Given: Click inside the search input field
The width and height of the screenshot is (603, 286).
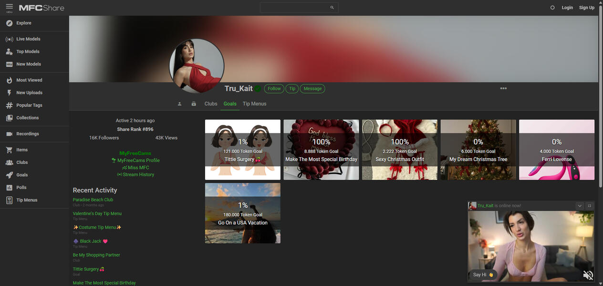Looking at the screenshot, I should tap(295, 8).
